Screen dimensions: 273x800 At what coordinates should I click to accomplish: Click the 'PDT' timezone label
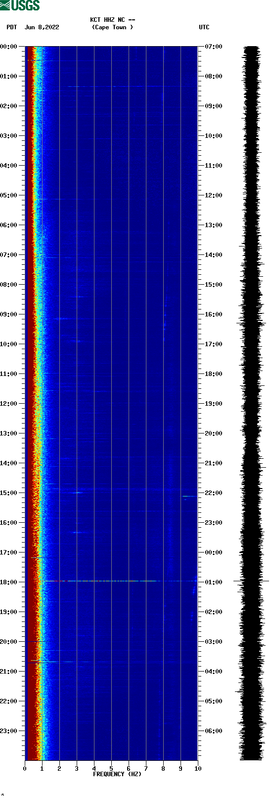[12, 27]
